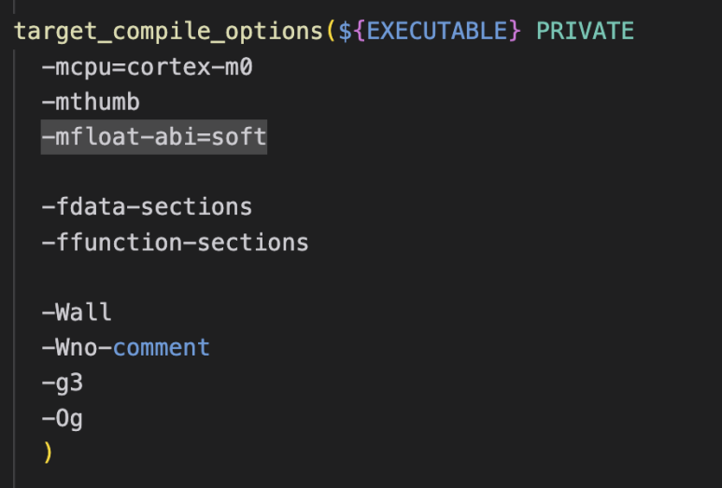Click the target_compile_options function name
The height and width of the screenshot is (488, 722).
click(x=168, y=31)
